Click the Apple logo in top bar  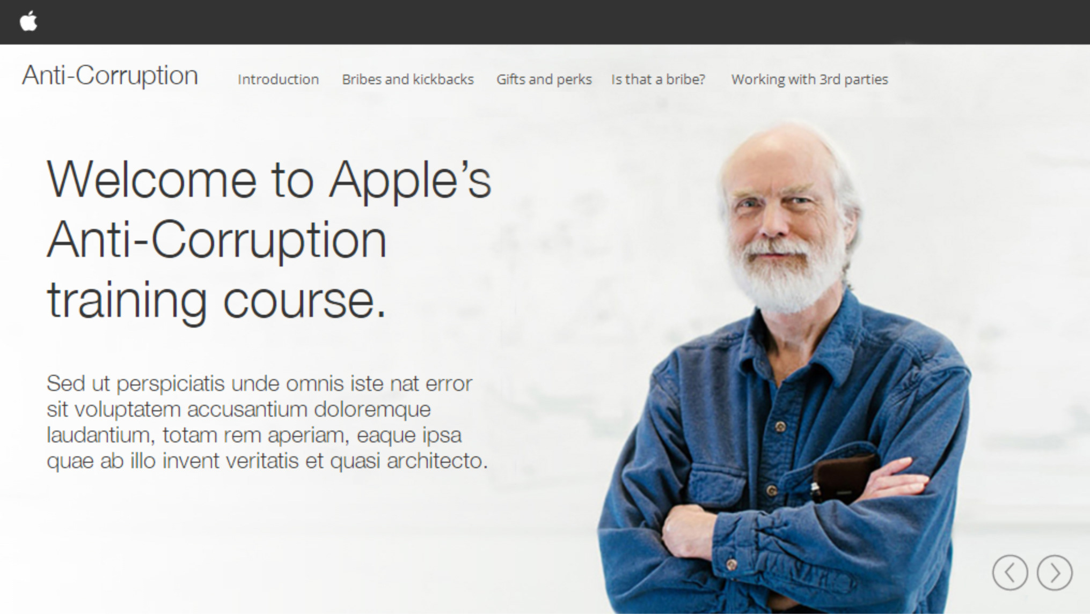pos(28,21)
